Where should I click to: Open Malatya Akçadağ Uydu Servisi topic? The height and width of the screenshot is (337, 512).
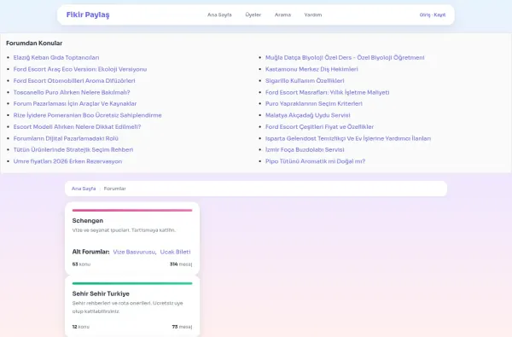pyautogui.click(x=307, y=115)
